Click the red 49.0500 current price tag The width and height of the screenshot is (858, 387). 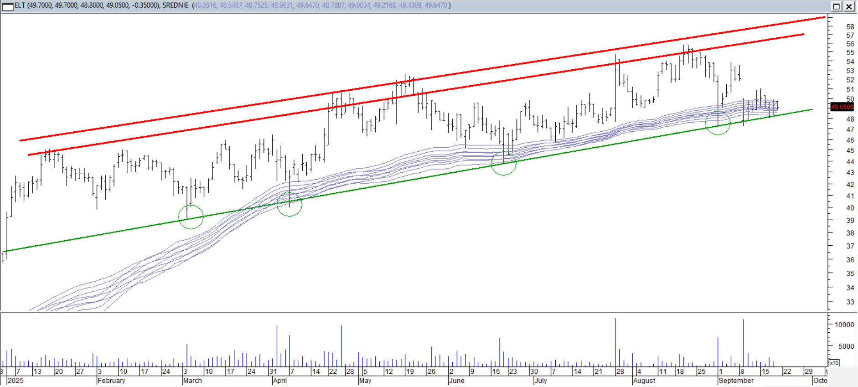coord(842,107)
